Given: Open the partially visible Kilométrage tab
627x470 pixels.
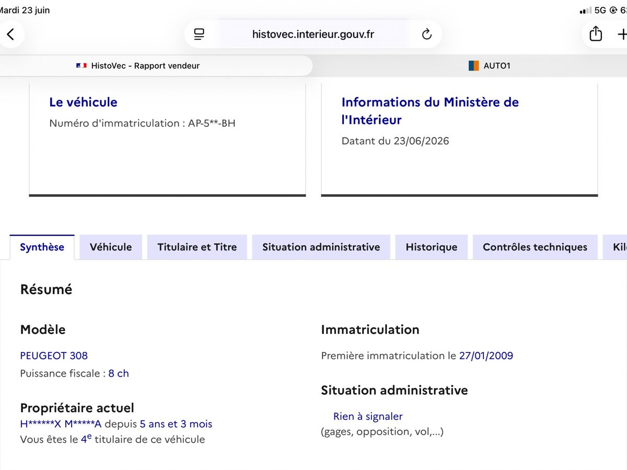Looking at the screenshot, I should (615, 247).
